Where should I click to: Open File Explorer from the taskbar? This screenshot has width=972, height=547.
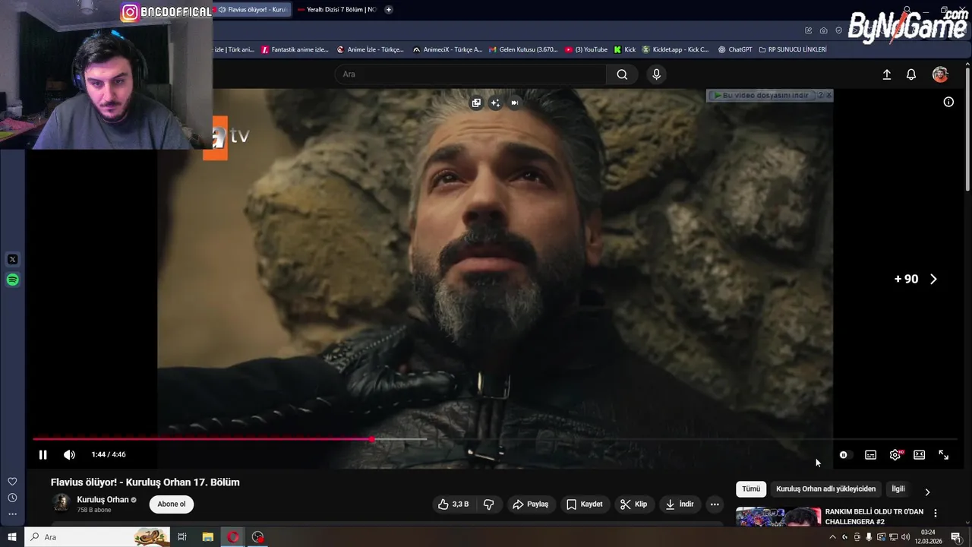(x=207, y=537)
